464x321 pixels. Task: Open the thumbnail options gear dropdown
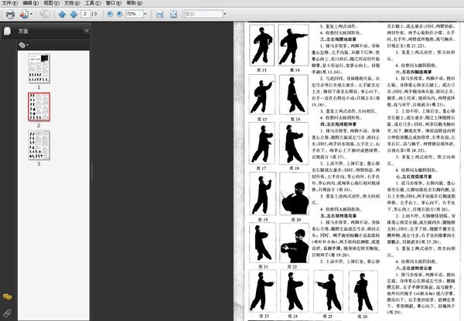[23, 45]
